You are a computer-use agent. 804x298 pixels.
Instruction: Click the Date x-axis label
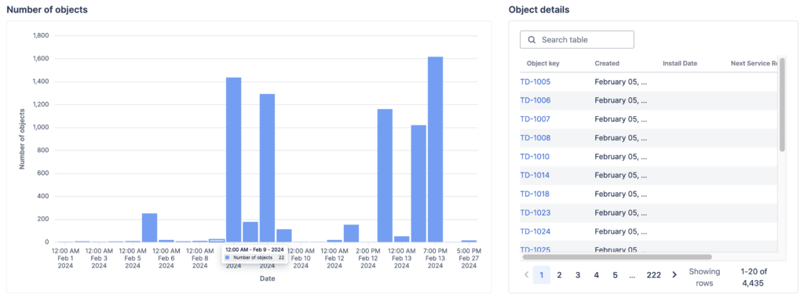267,278
